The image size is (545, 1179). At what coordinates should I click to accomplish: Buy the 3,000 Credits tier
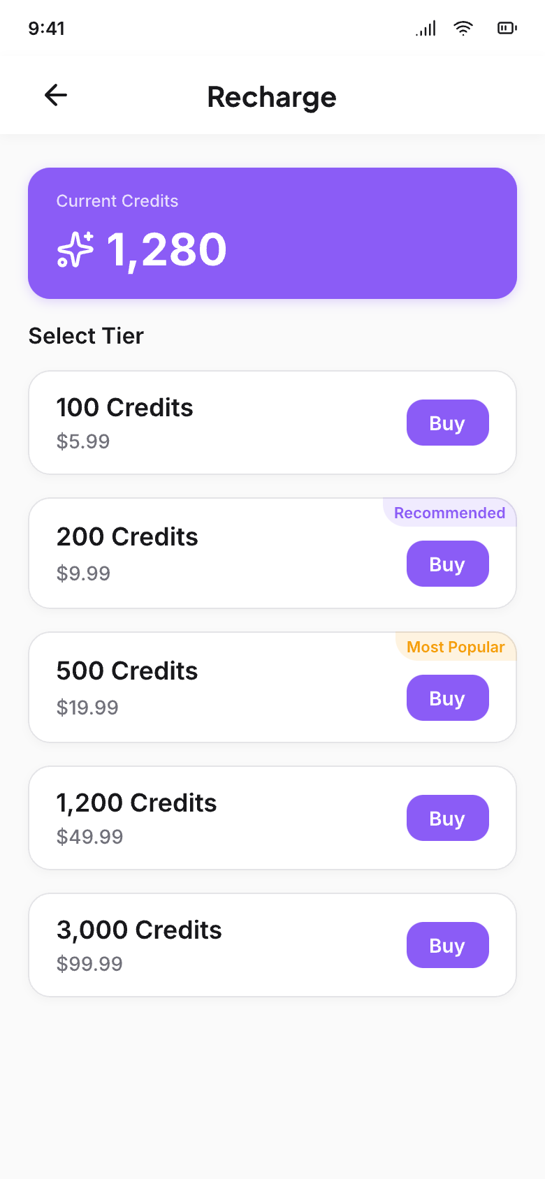point(447,945)
